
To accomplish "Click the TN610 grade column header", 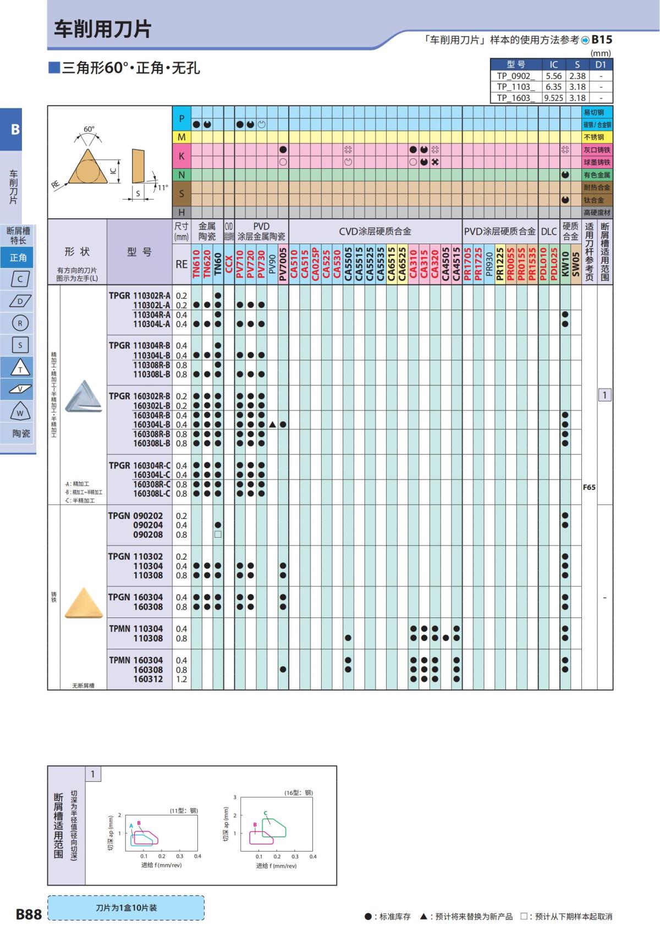I will click(x=196, y=264).
